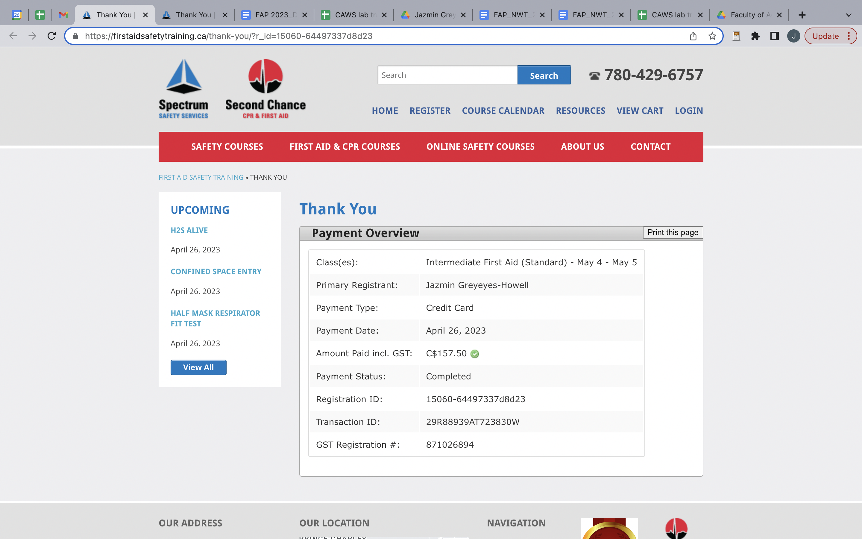Image resolution: width=862 pixels, height=539 pixels.
Task: Open the Google Calendar pinned tab
Action: (17, 15)
